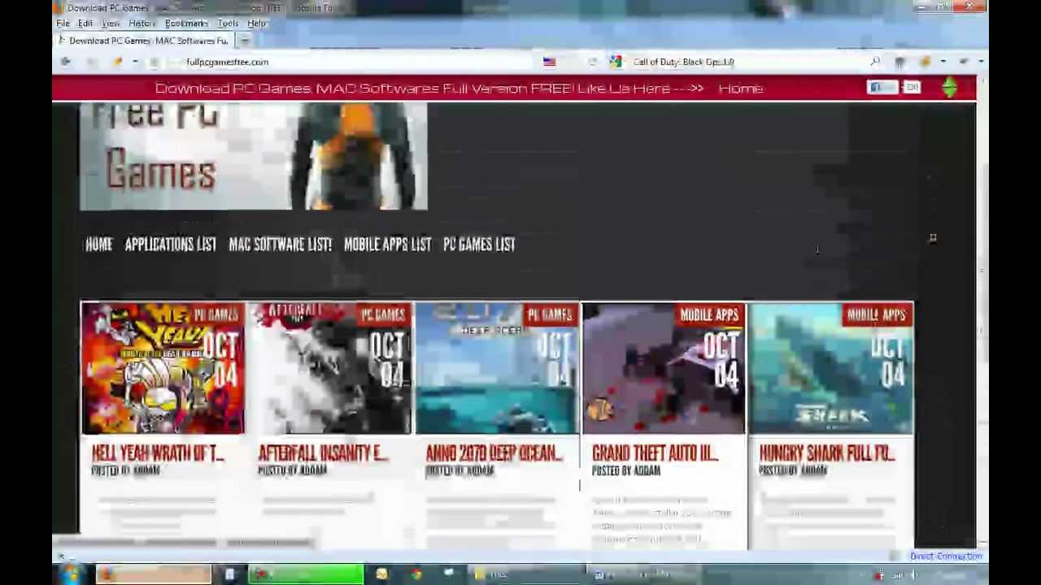Click the Call of Duty search field
Viewport: 1041px width, 585px height.
pos(748,62)
